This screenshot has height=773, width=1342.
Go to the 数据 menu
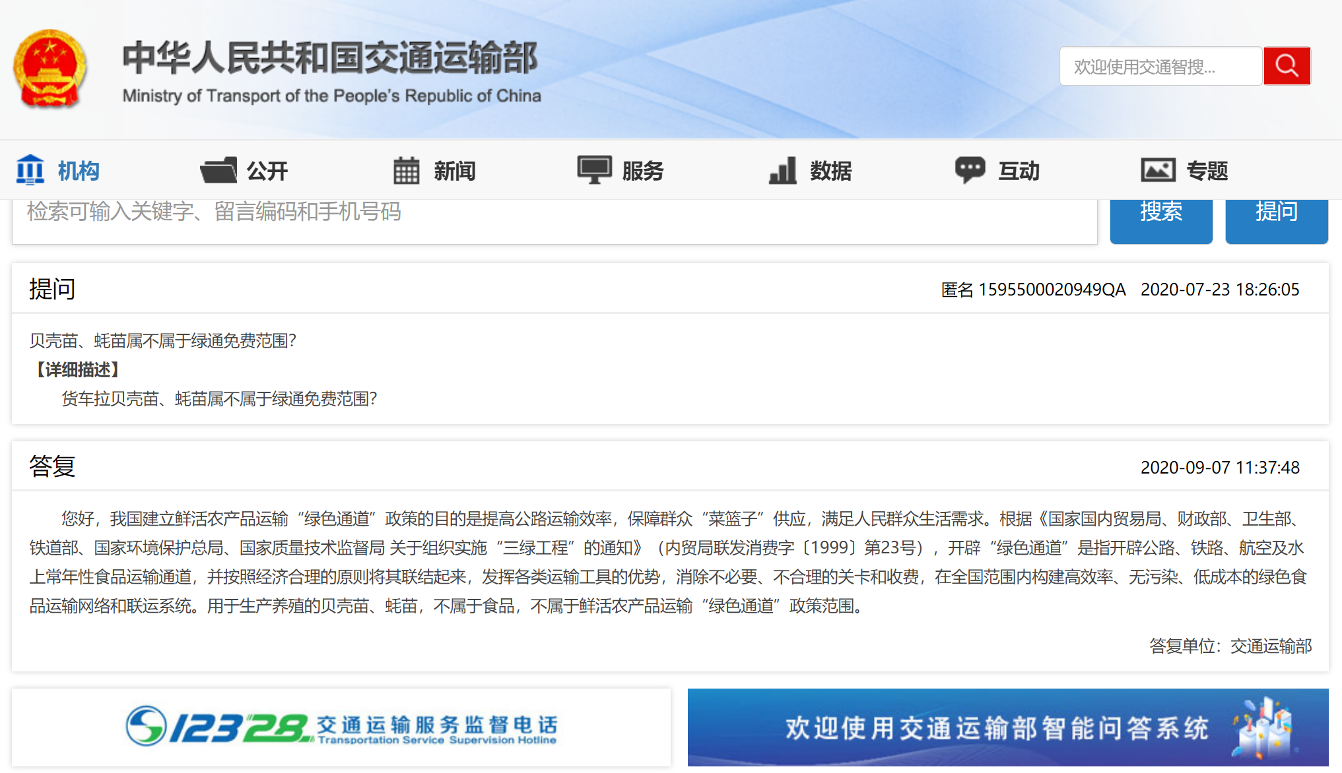pyautogui.click(x=830, y=171)
